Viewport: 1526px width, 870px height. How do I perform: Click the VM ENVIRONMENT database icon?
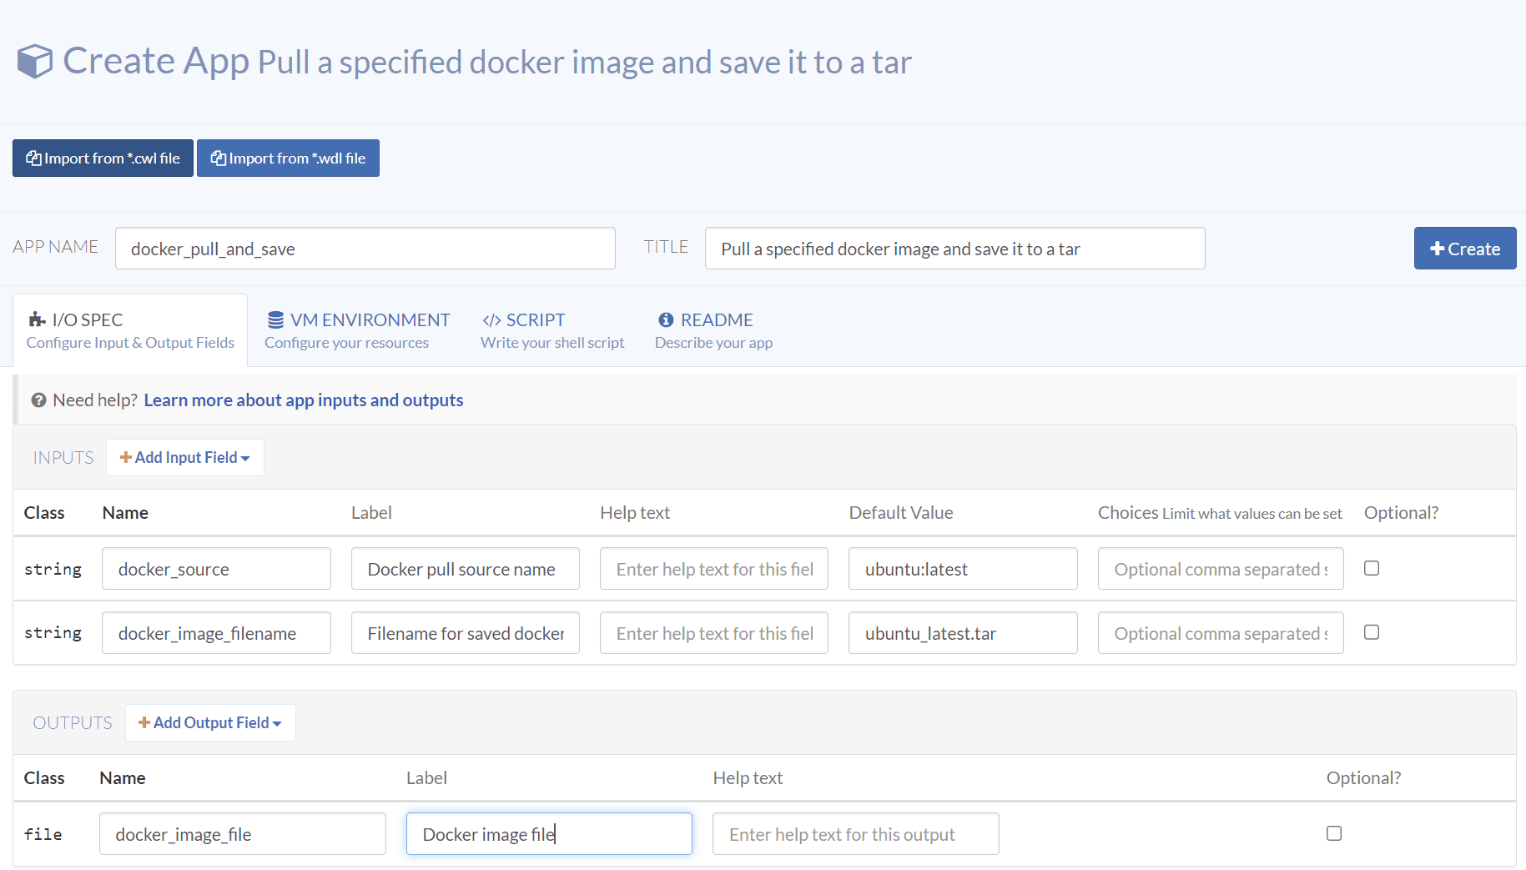point(275,319)
